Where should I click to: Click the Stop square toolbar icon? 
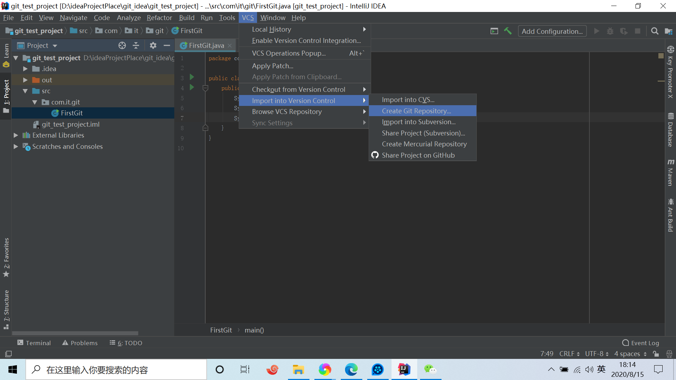click(x=638, y=31)
